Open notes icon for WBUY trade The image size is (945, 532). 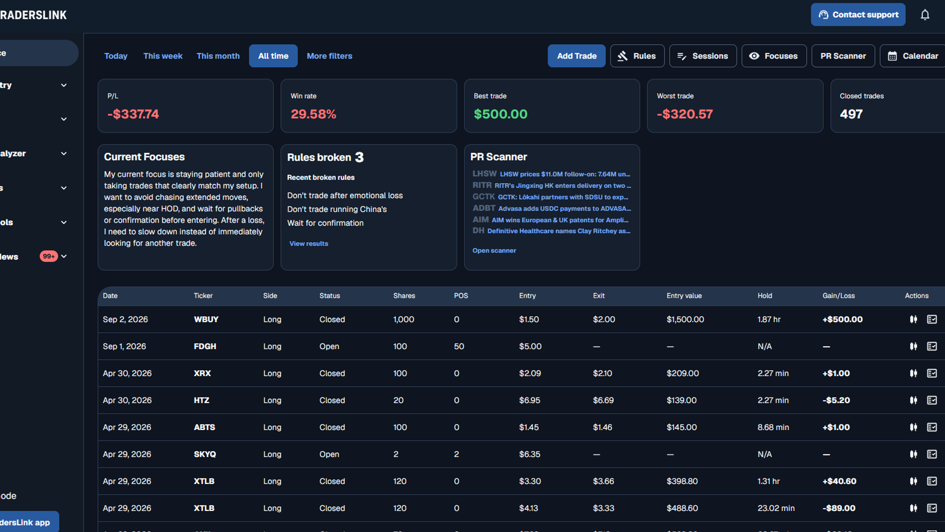click(x=932, y=319)
